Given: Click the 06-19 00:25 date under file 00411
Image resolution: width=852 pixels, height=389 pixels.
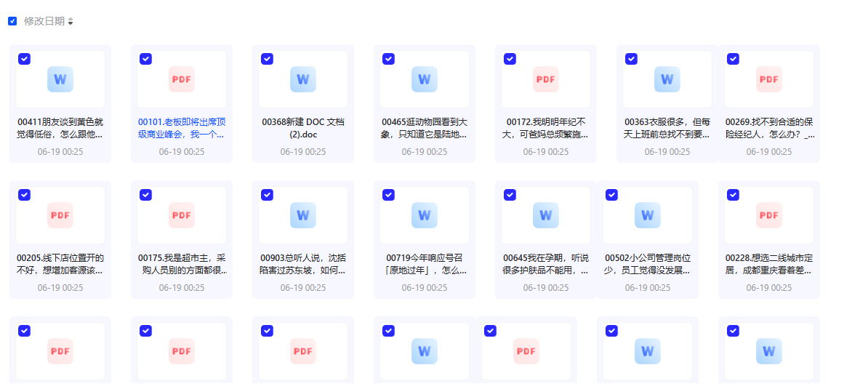Looking at the screenshot, I should 60,151.
